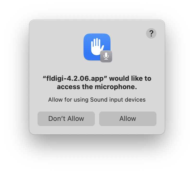Deny fldigi microphone permission
This screenshot has width=194, height=173.
click(x=66, y=119)
